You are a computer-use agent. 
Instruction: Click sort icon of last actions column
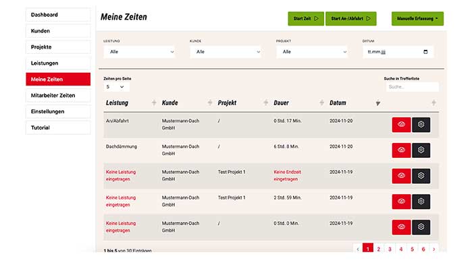click(x=433, y=103)
